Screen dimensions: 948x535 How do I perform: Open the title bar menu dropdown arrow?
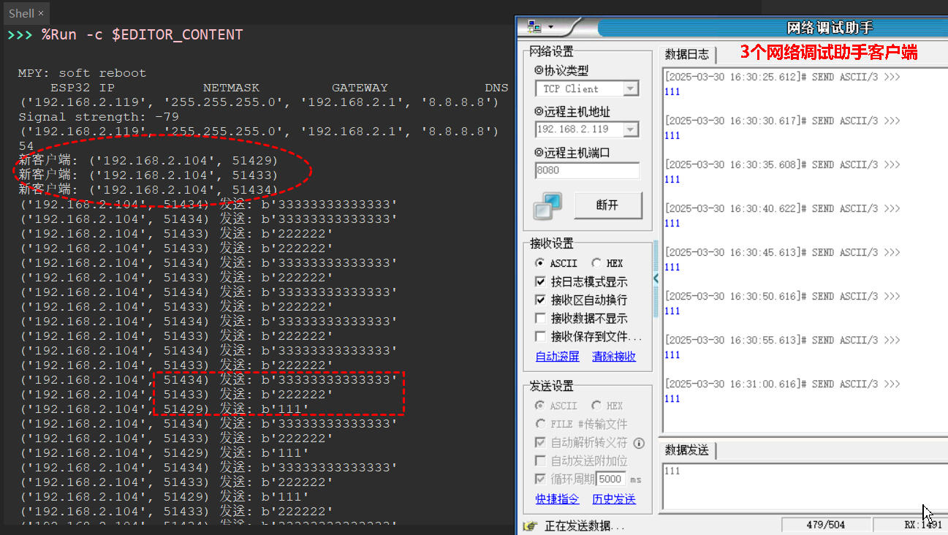coord(551,28)
